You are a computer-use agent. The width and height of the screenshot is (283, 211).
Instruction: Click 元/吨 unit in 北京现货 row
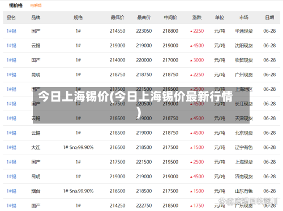tap(220, 133)
